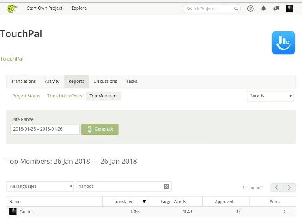Click the Crowdin logo icon
Viewport: 302px width, 218px height.
pyautogui.click(x=13, y=8)
